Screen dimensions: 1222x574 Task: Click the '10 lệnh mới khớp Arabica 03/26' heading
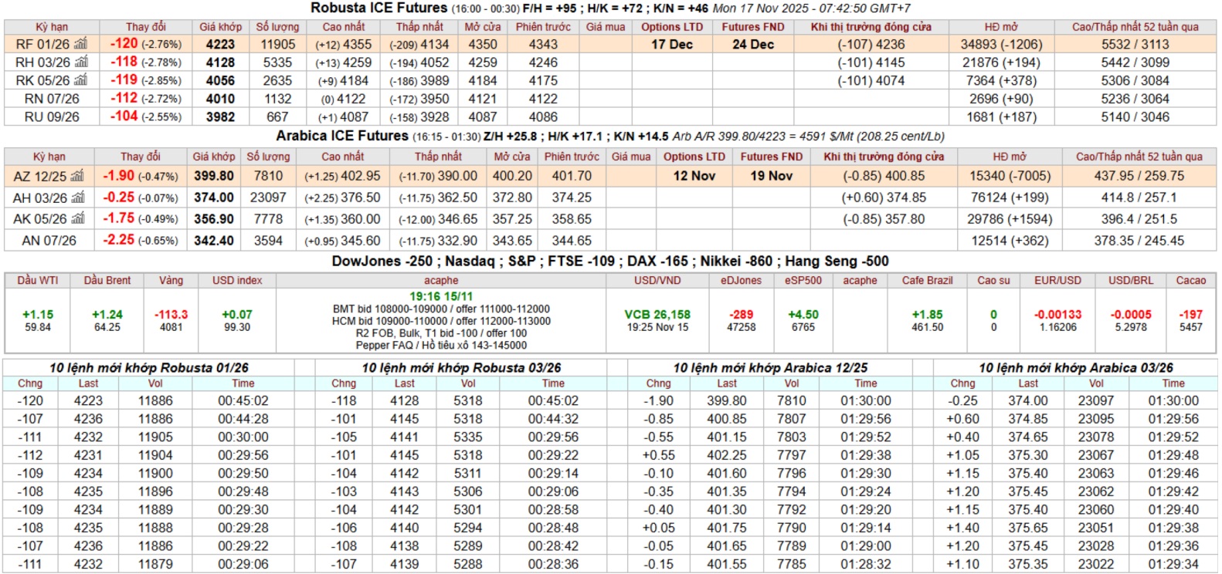point(1075,368)
